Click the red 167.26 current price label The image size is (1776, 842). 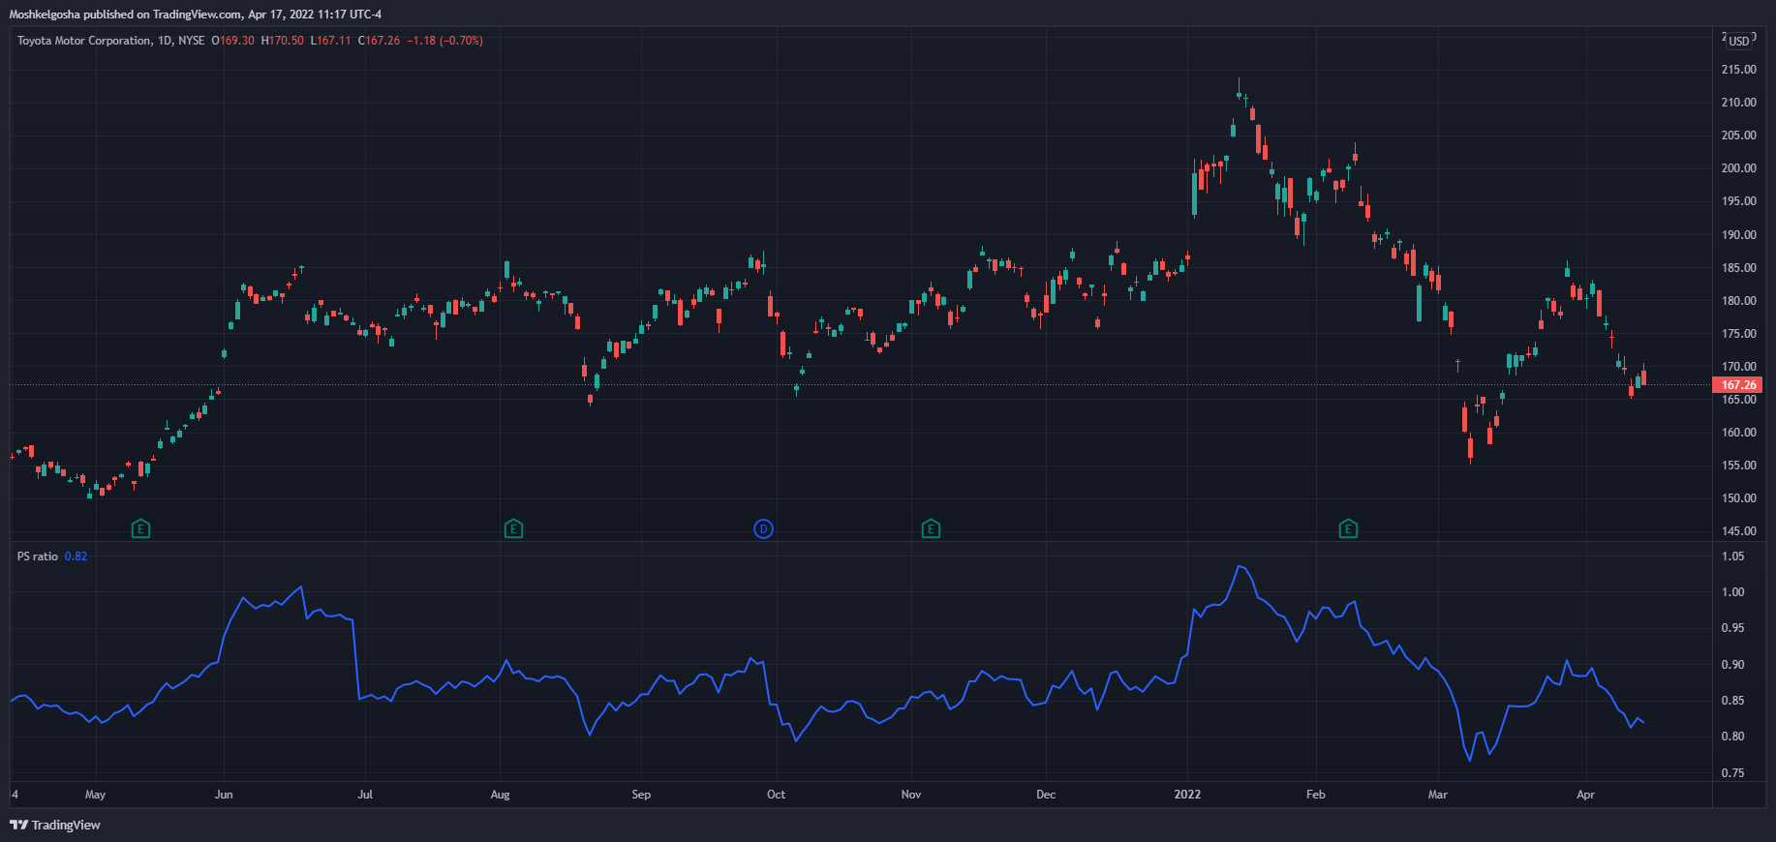tap(1738, 384)
